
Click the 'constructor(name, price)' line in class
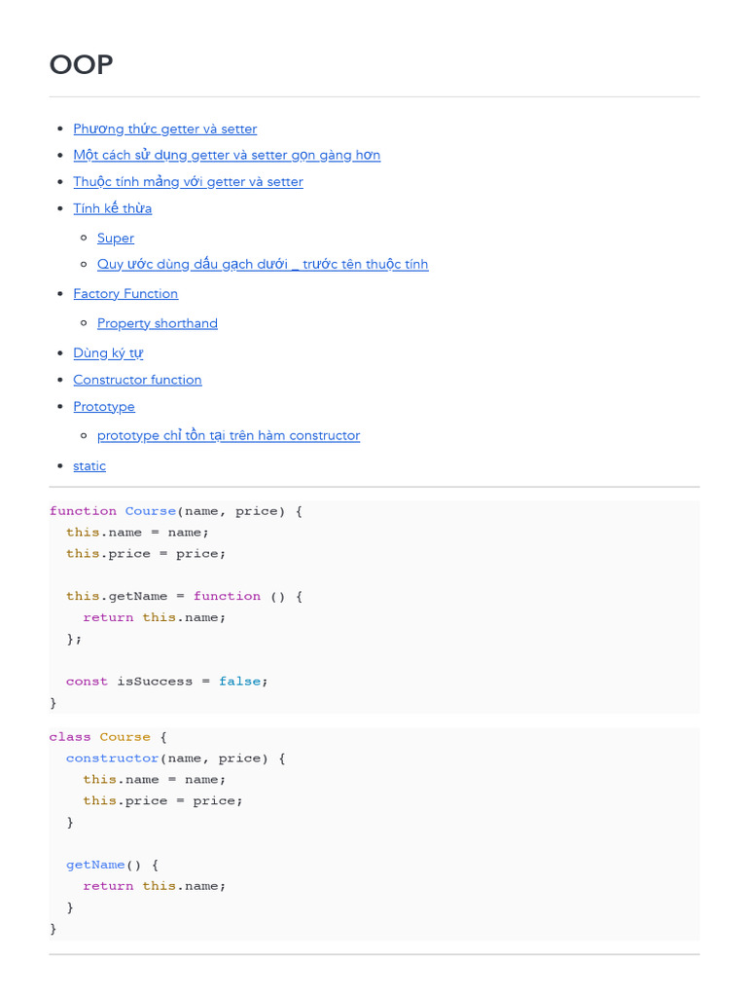click(x=175, y=758)
